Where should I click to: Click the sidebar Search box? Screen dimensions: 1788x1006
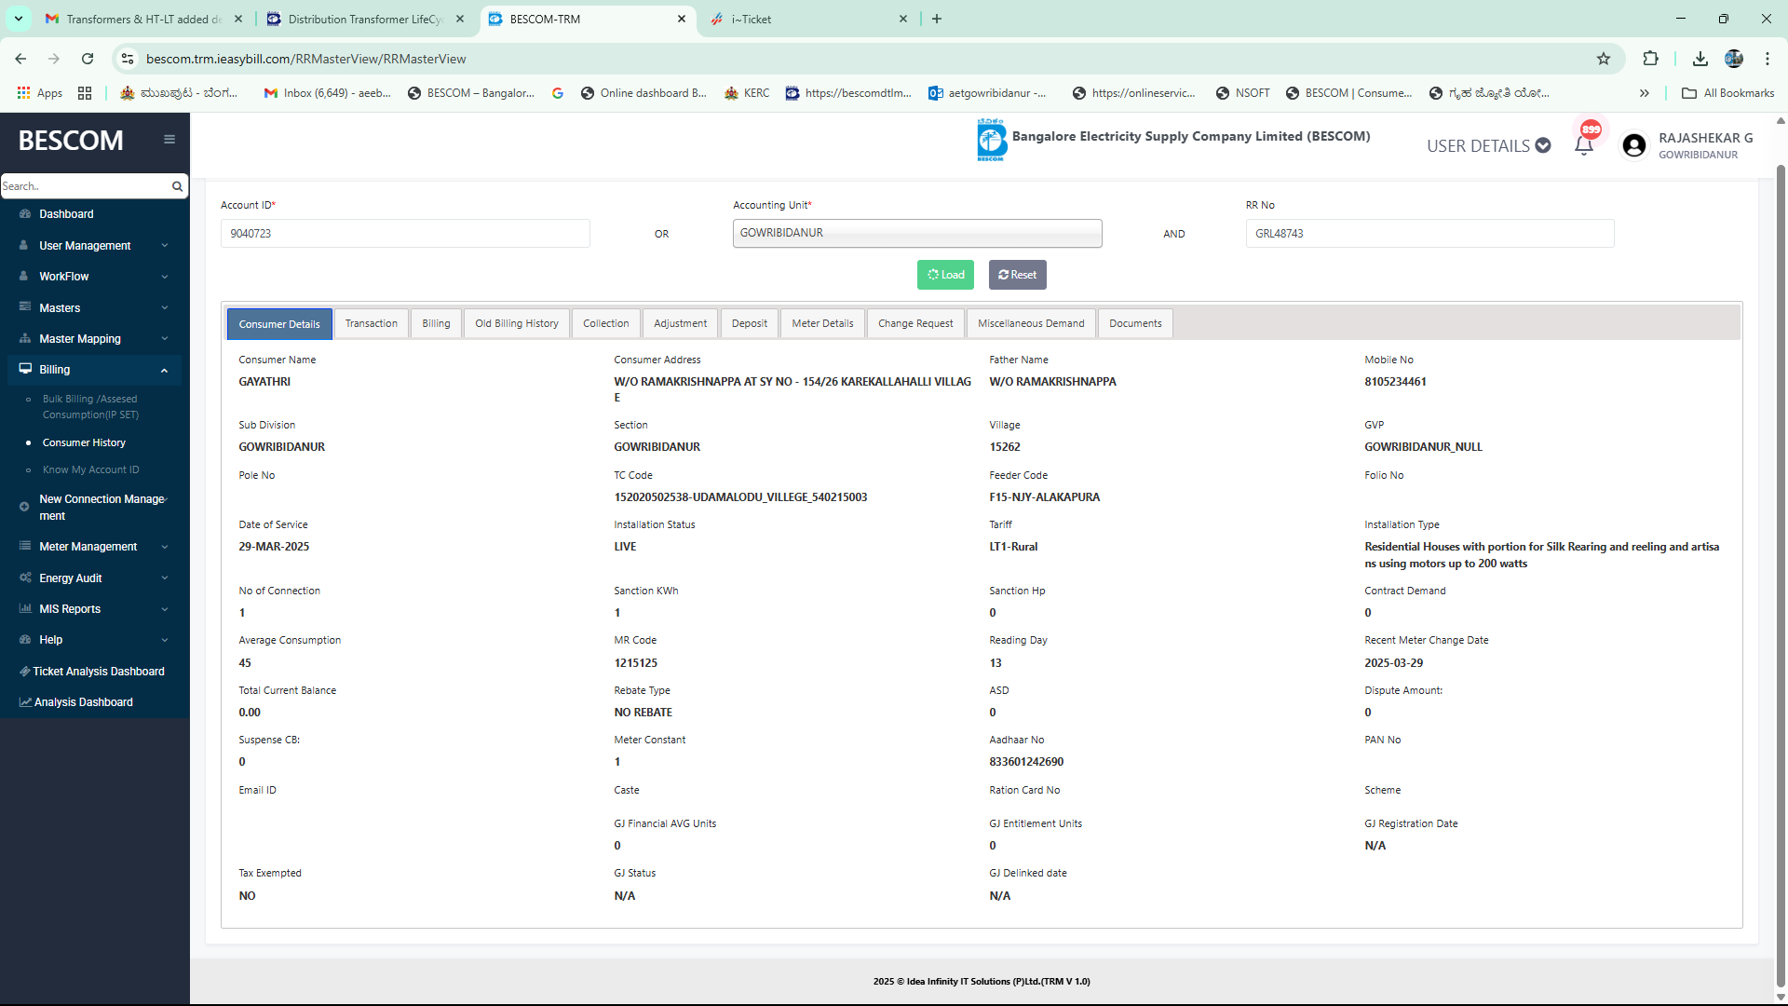(86, 186)
